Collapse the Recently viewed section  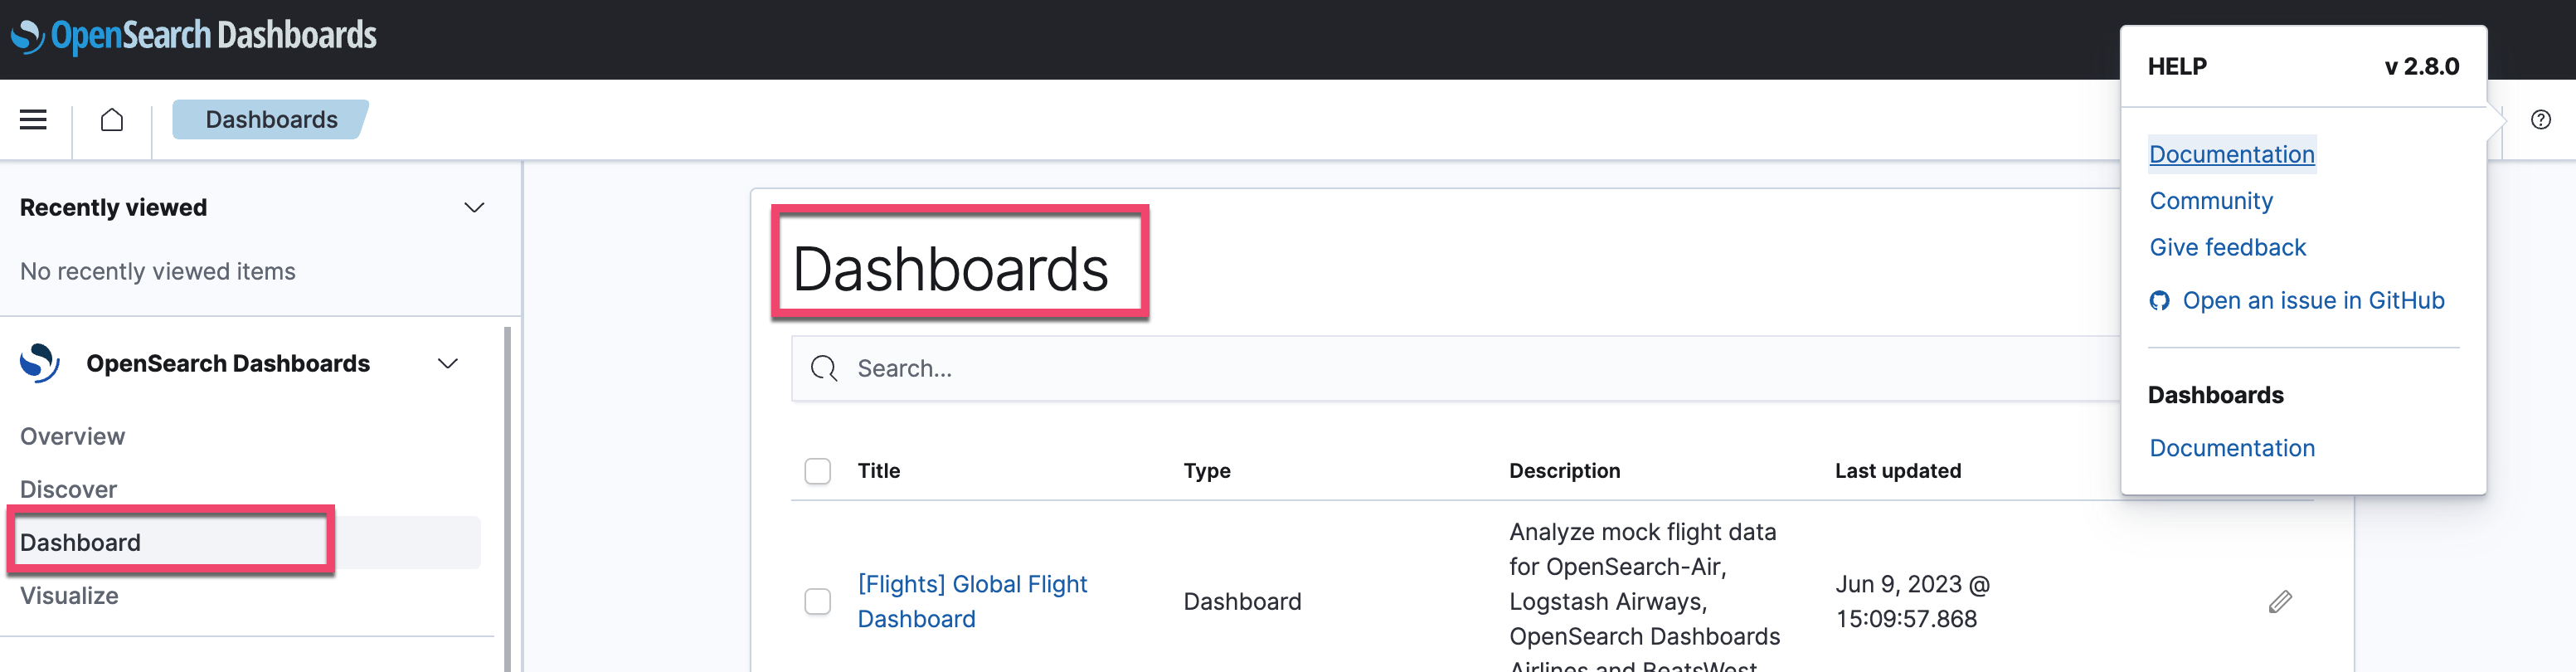coord(474,207)
